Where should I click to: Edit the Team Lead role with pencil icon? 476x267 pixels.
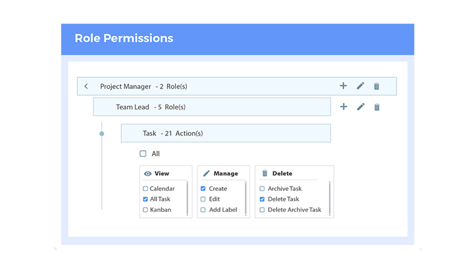coord(360,107)
